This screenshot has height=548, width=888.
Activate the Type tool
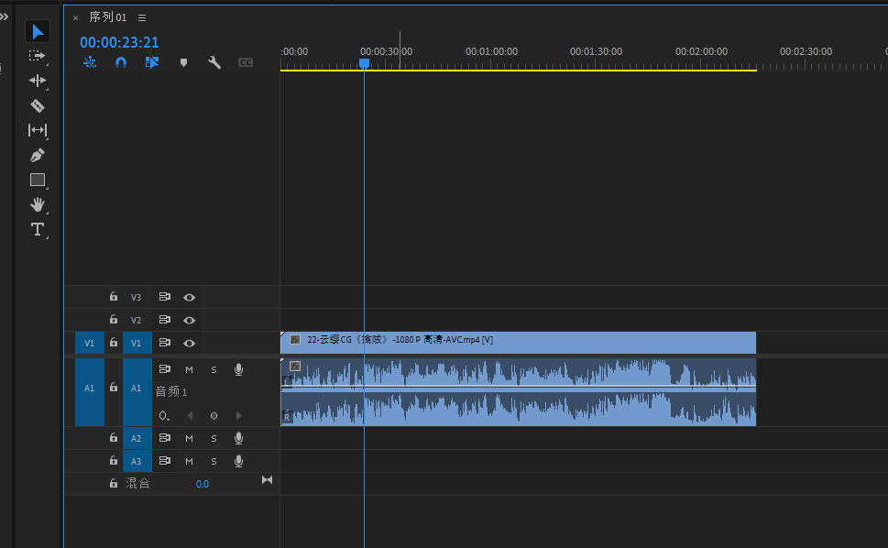tap(38, 229)
